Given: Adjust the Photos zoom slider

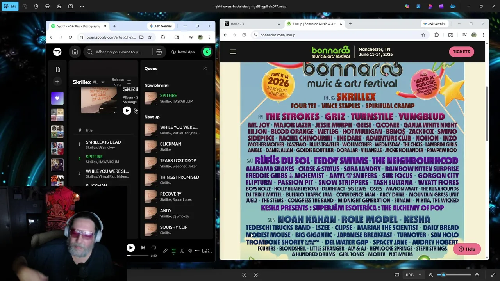Looking at the screenshot, I should pos(454,275).
